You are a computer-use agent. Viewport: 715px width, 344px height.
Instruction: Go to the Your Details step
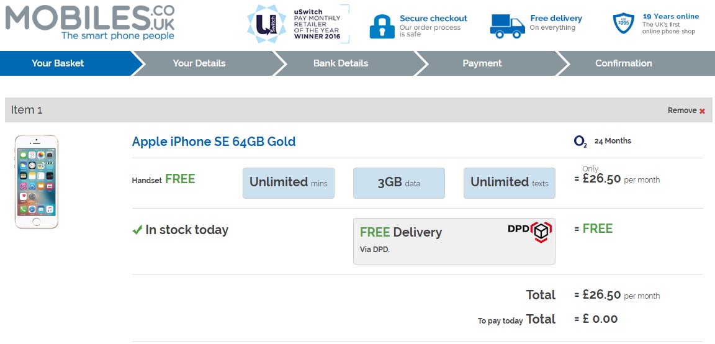point(199,63)
